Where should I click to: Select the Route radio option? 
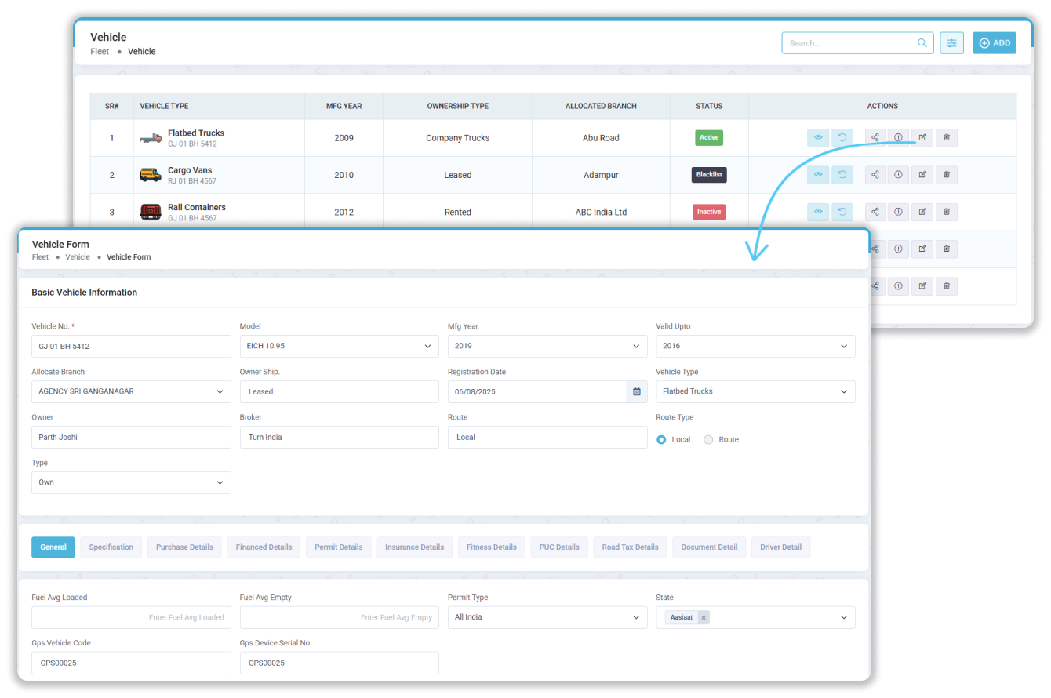pyautogui.click(x=708, y=440)
